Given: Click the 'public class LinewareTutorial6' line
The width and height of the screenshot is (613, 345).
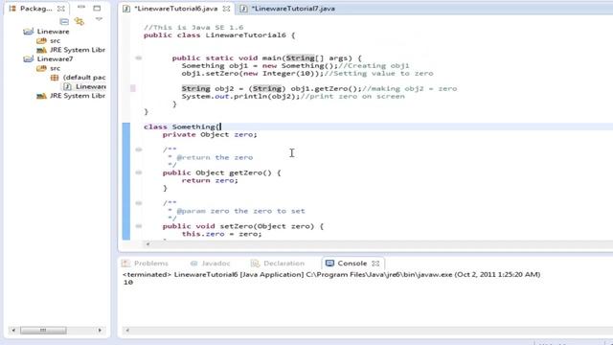Looking at the screenshot, I should (x=219, y=35).
